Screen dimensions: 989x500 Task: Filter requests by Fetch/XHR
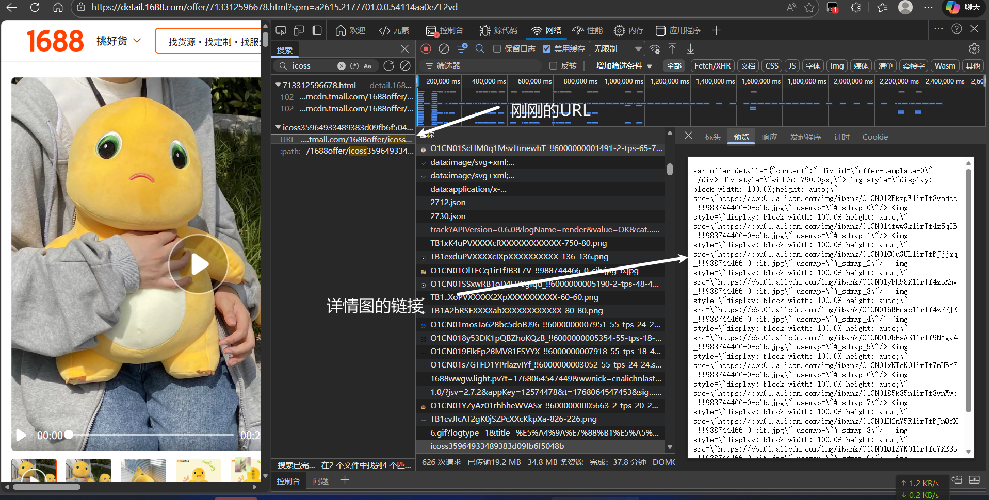[x=712, y=65]
